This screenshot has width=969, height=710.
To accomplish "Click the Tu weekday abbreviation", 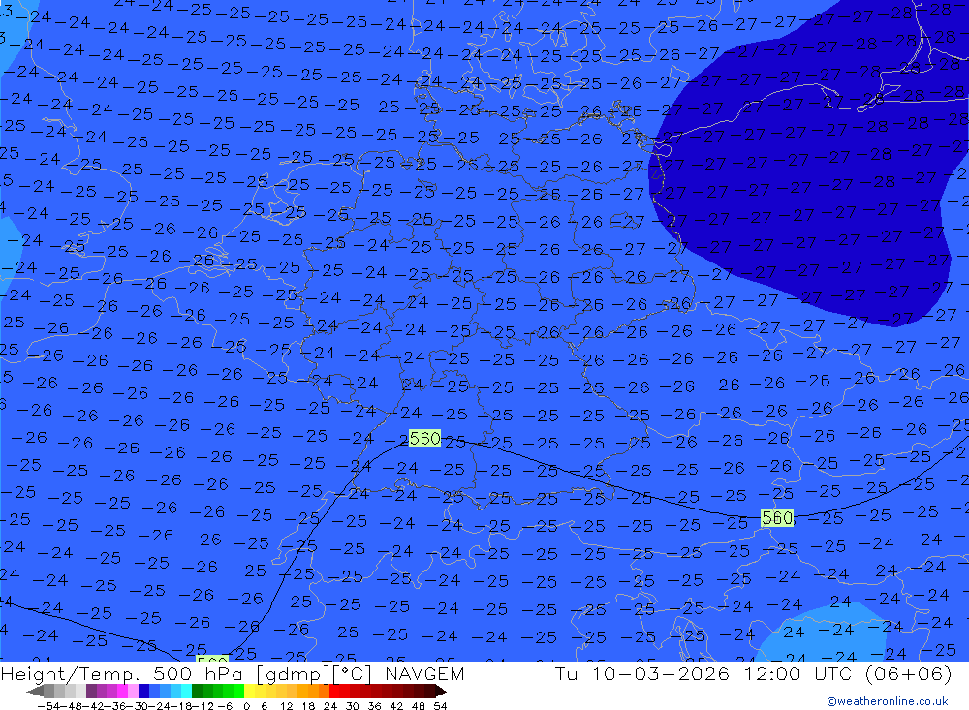I will click(567, 673).
